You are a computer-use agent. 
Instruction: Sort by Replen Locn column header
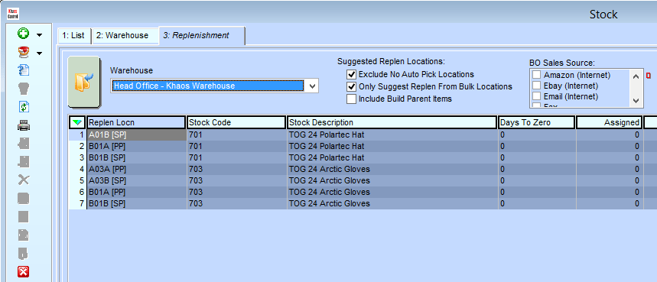(135, 122)
